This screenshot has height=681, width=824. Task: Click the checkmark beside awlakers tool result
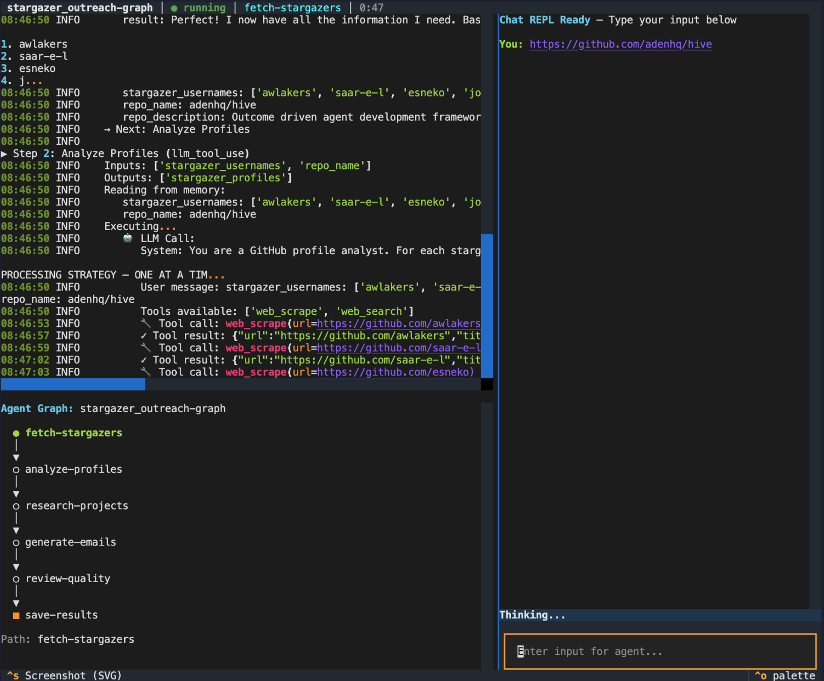point(144,336)
